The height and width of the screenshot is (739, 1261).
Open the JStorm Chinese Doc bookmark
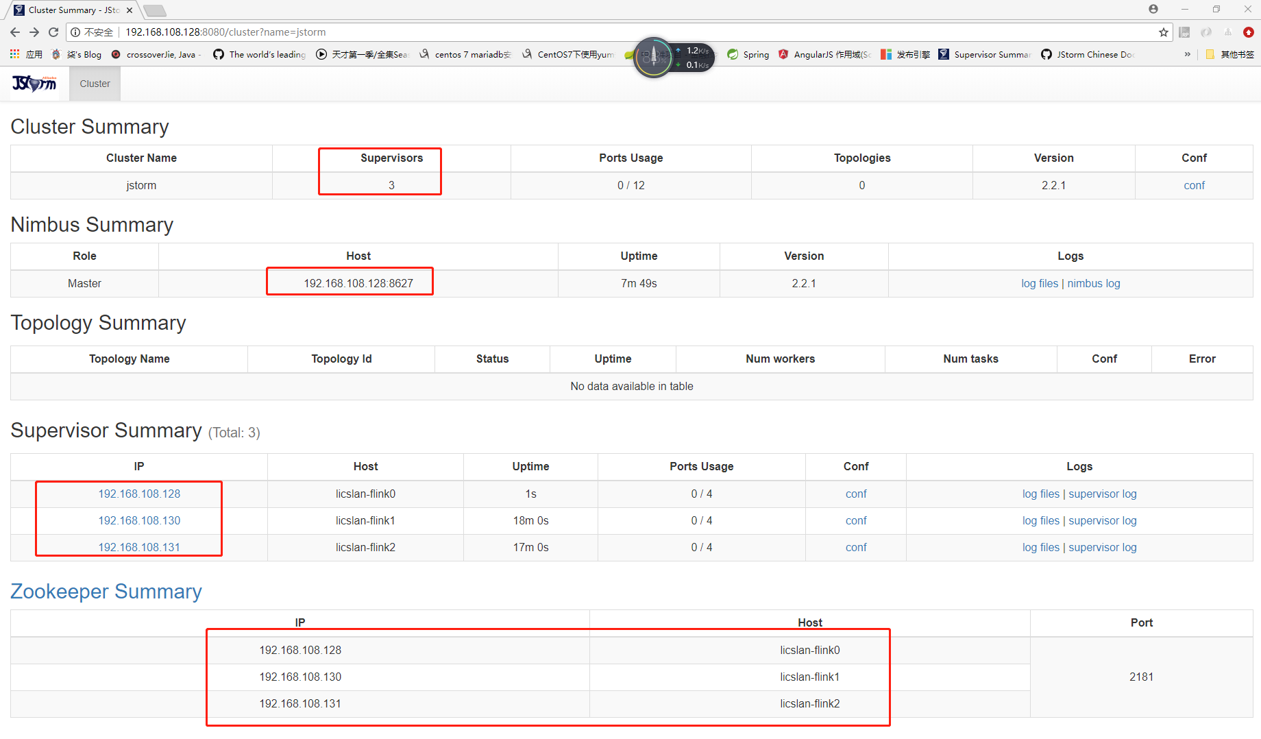click(x=1088, y=54)
